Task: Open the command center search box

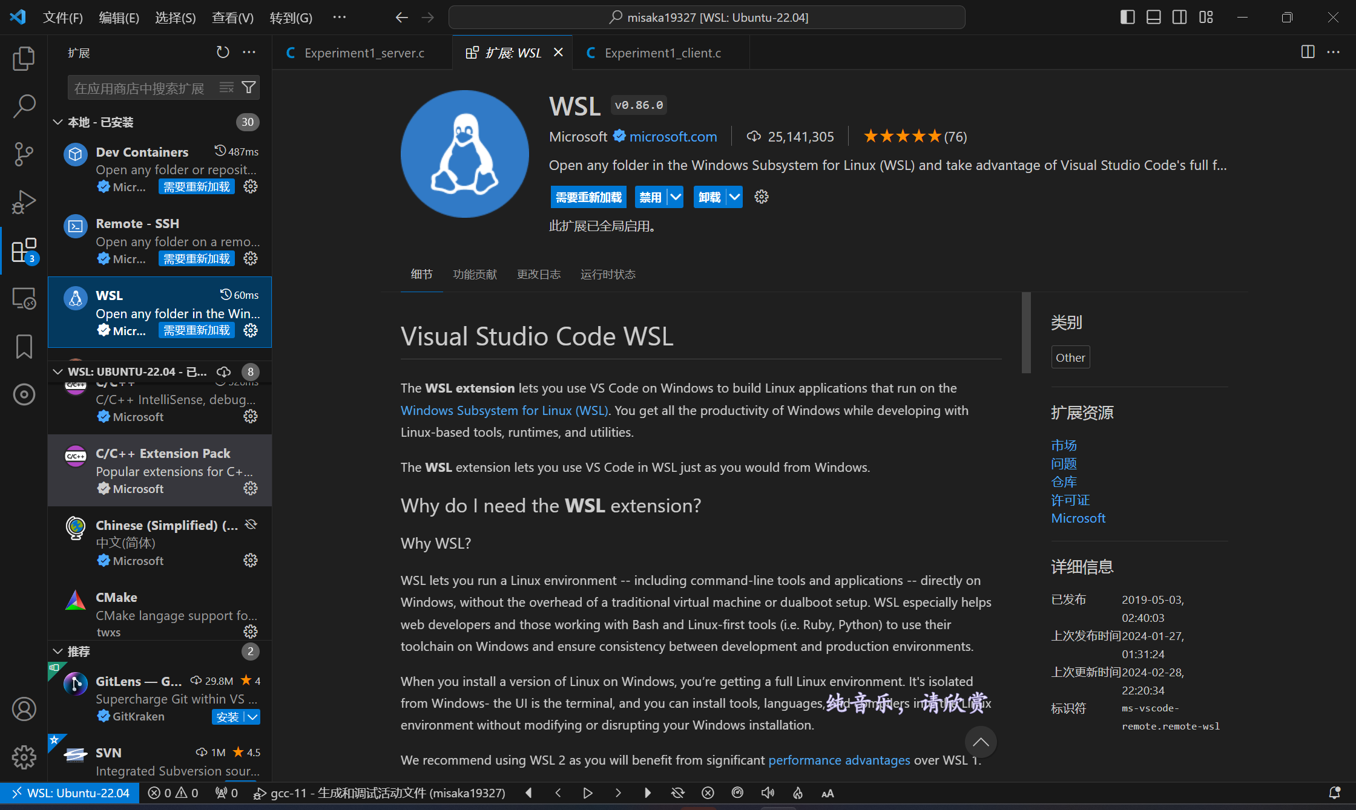Action: 706,18
